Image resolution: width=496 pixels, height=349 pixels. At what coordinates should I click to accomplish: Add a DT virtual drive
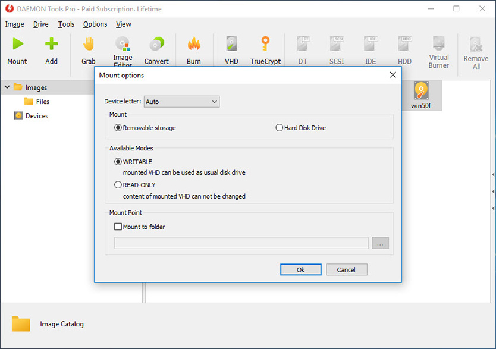point(303,44)
